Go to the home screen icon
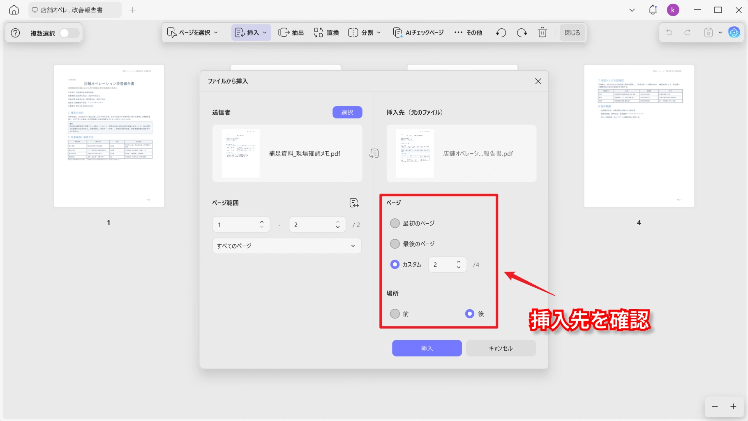748x421 pixels. (14, 10)
